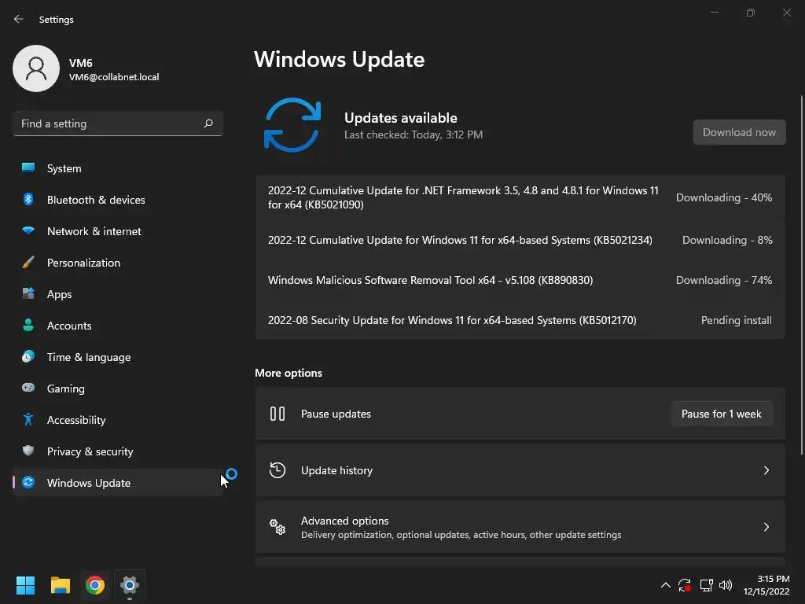Open Accounts settings page
This screenshot has height=604, width=805.
118,325
